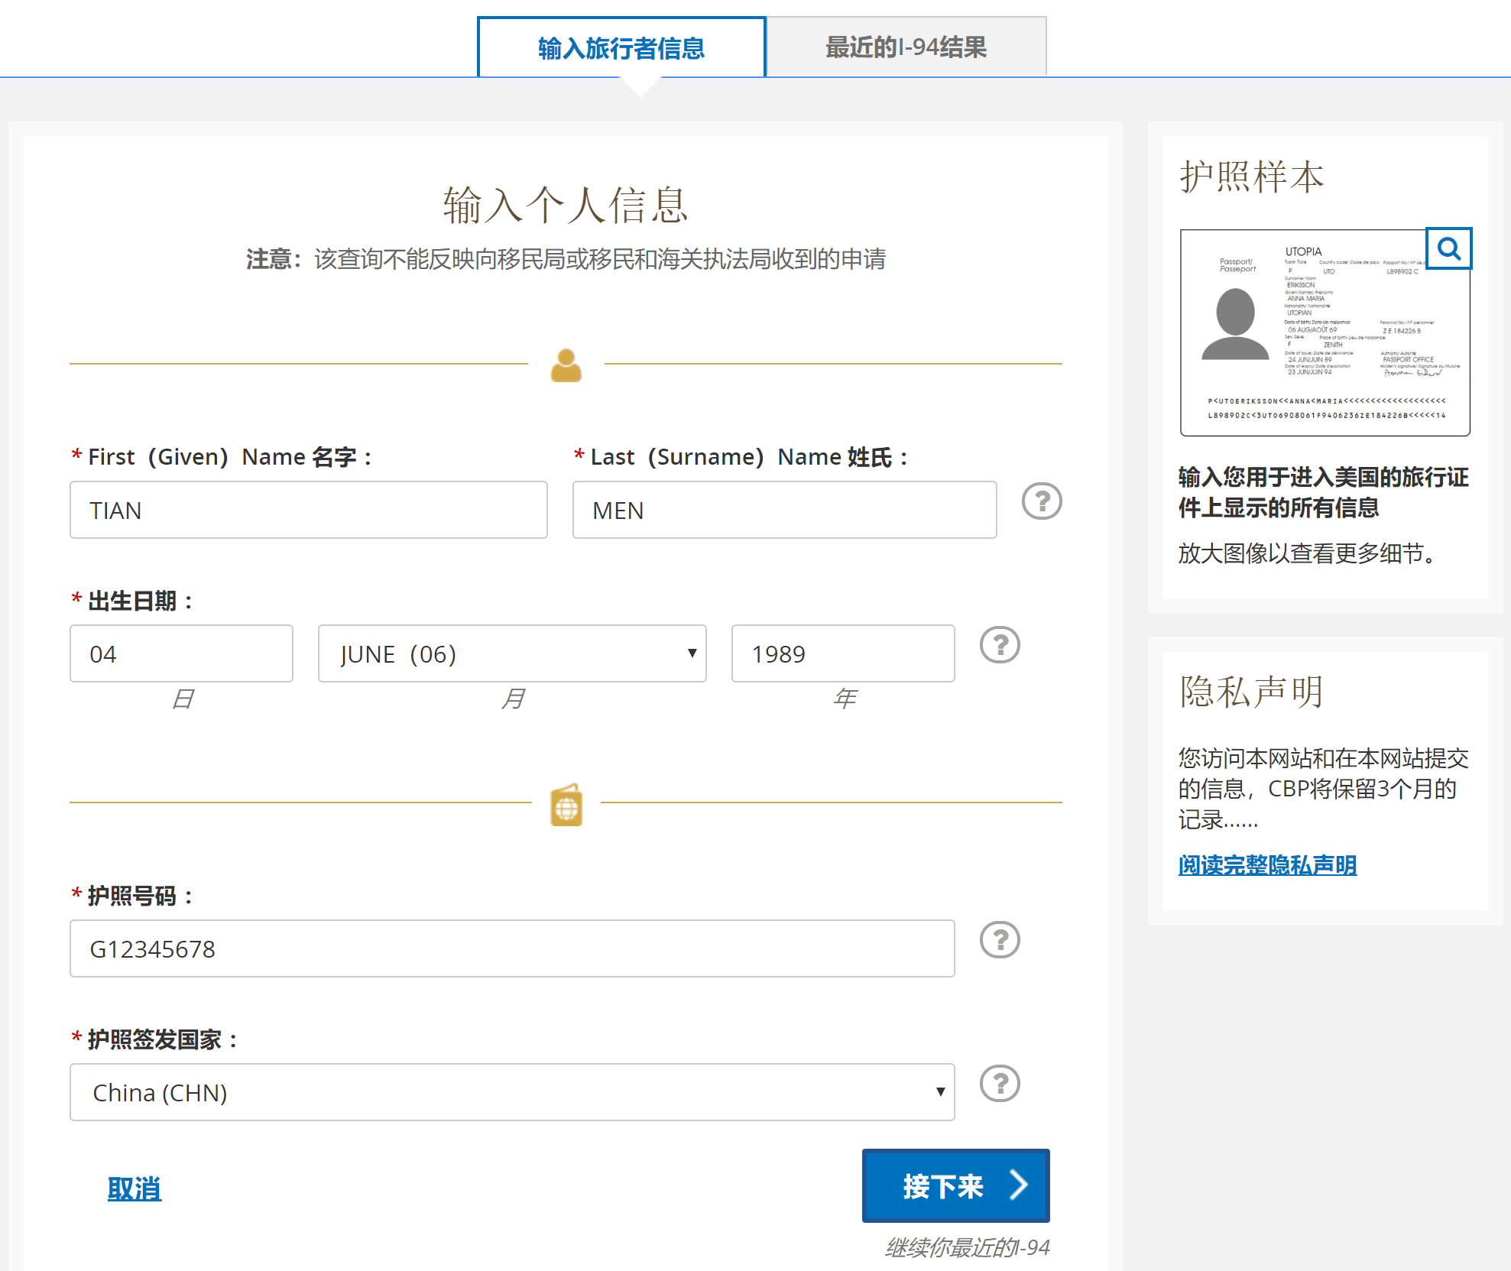1511x1271 pixels.
Task: Click the birth day field containing 04
Action: coord(181,653)
